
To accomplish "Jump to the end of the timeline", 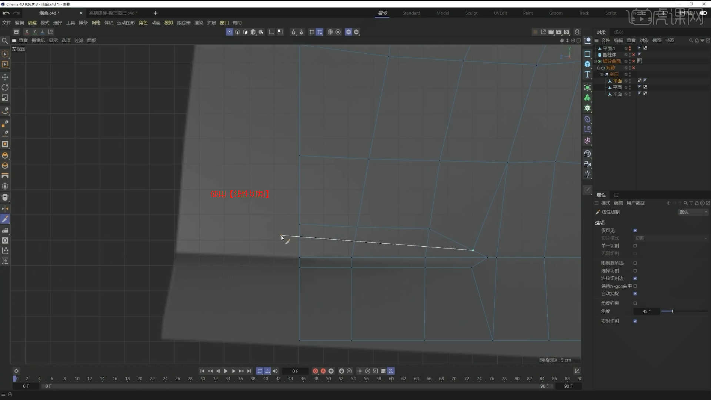I will [249, 371].
